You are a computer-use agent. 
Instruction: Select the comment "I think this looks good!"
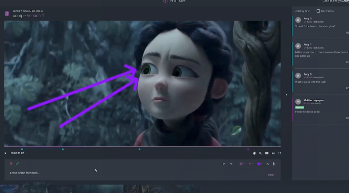(x=308, y=112)
